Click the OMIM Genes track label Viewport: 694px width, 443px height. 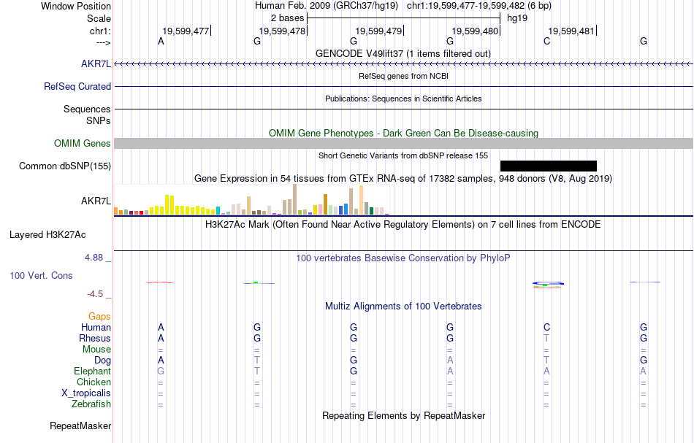[82, 144]
